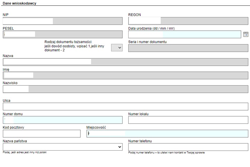This screenshot has width=250, height=167.
Task: Click the phone number hint text
Action: click(x=166, y=153)
